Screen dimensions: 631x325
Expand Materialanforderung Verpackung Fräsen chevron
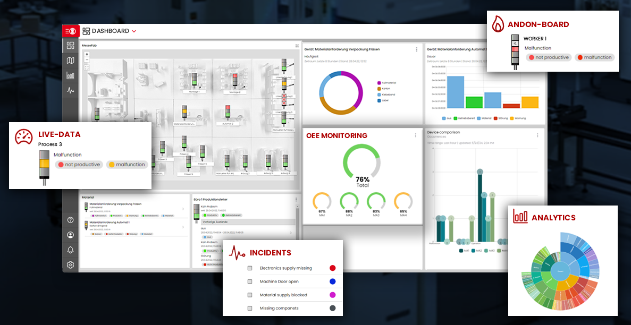(183, 209)
